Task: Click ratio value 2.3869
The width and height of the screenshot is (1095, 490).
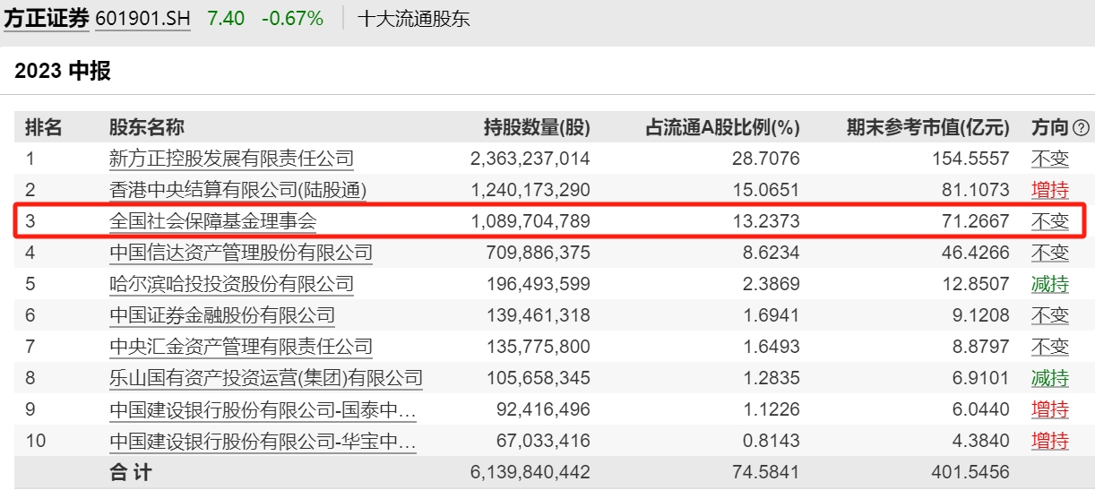Action: click(773, 285)
